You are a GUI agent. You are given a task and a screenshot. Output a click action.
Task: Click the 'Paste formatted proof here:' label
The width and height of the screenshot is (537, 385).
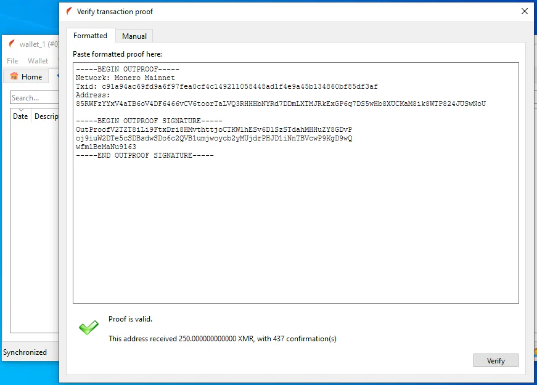117,54
